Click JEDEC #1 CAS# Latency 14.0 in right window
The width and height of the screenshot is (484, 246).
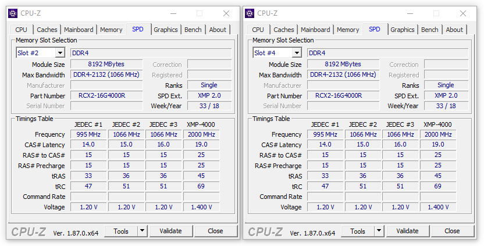coord(325,144)
